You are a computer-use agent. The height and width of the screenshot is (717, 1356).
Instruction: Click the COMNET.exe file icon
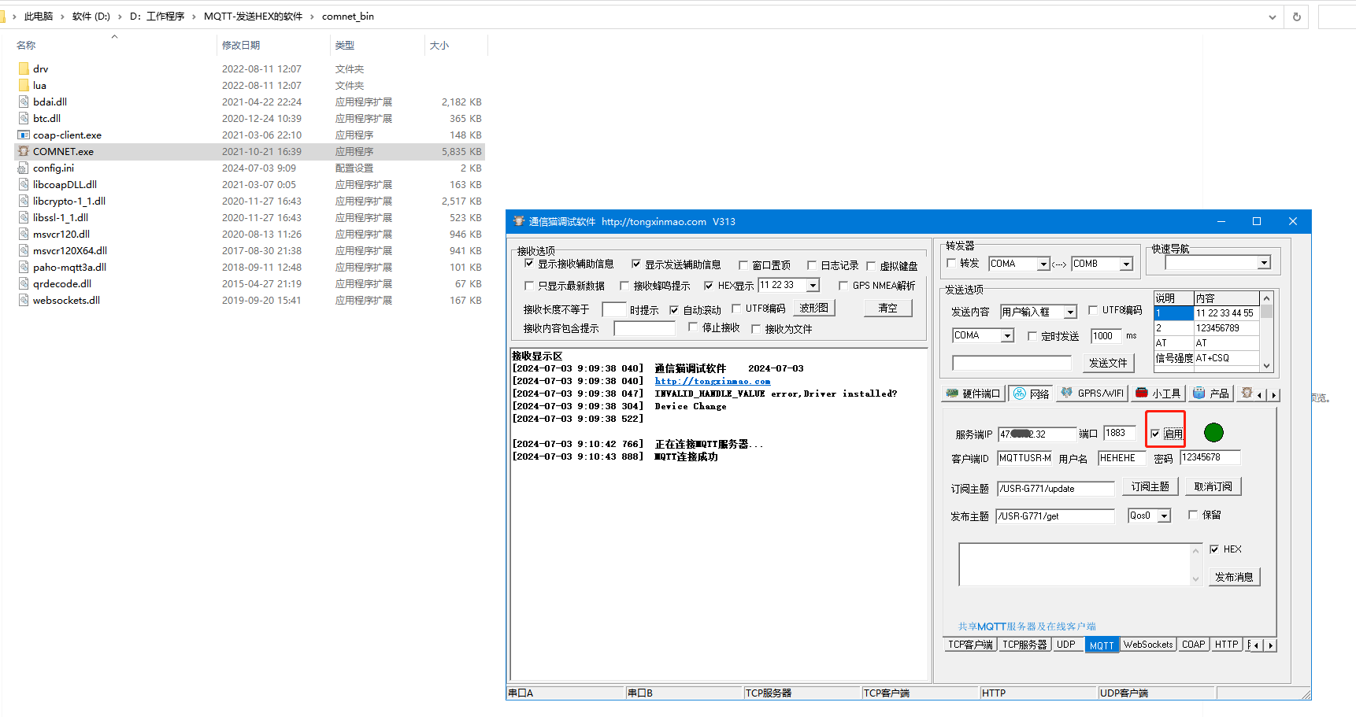point(24,152)
